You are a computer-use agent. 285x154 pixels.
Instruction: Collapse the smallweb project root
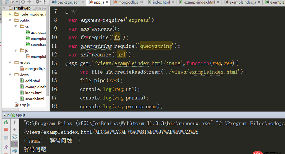point(4,8)
